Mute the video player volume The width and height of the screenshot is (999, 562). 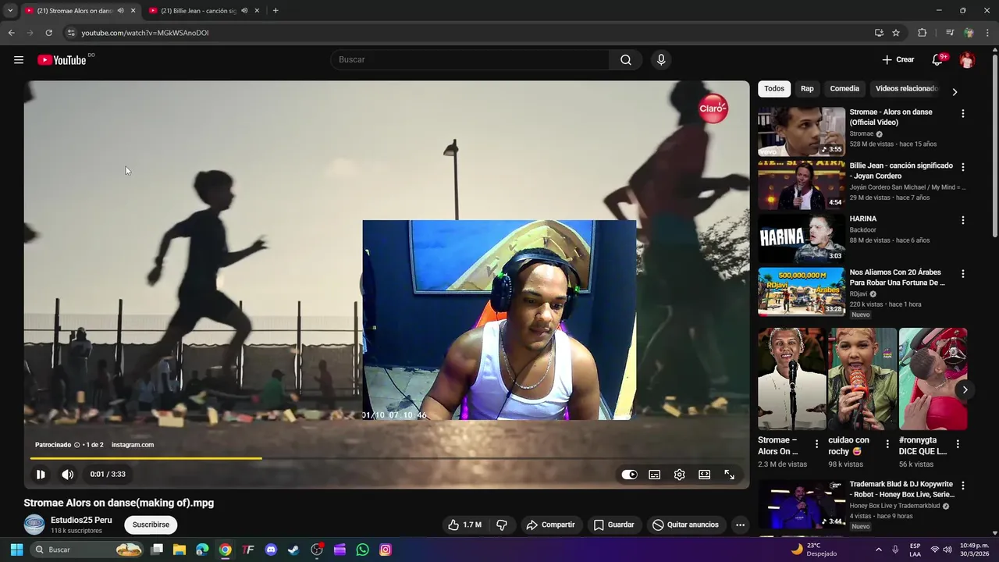pyautogui.click(x=68, y=474)
